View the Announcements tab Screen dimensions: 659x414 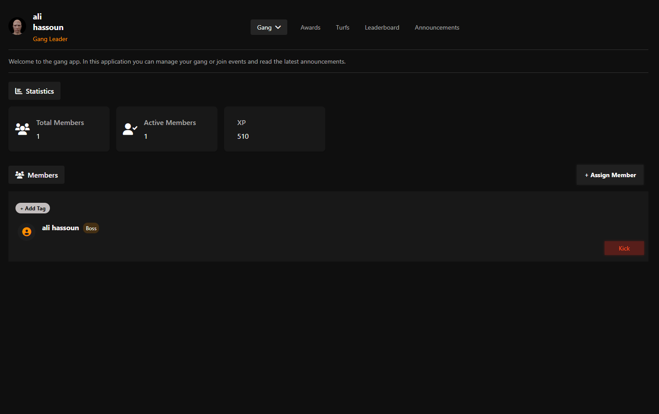(437, 27)
